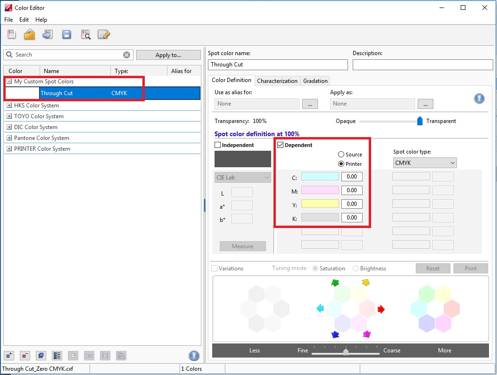Image resolution: width=497 pixels, height=375 pixels.
Task: Duplicate the selected color with the overlapping squares icon
Action: click(41, 356)
